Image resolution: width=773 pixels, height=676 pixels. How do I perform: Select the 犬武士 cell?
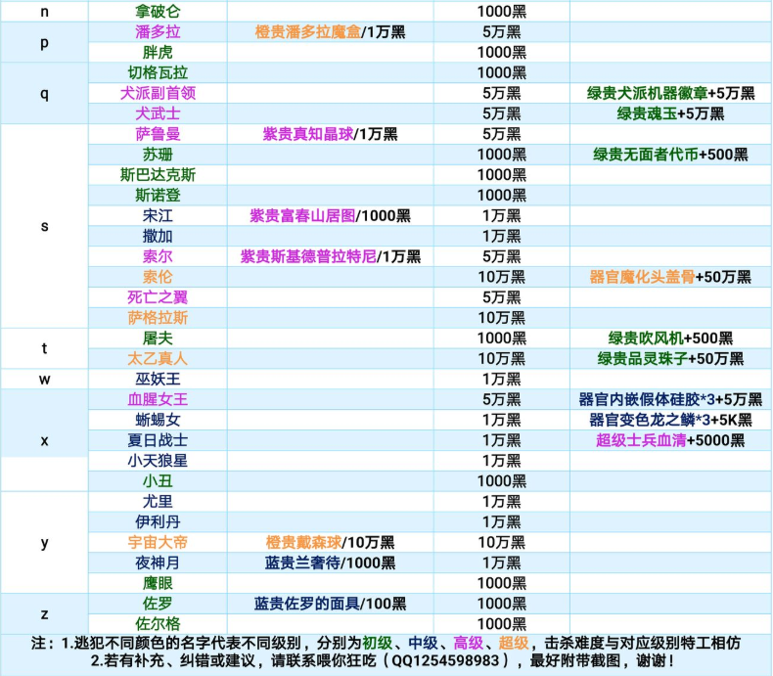158,113
